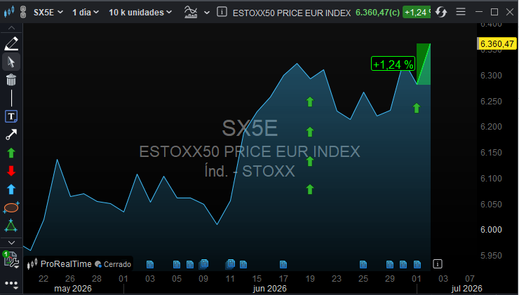The width and height of the screenshot is (519, 295).
Task: Select the cursor pointer tool
Action: coord(11,62)
